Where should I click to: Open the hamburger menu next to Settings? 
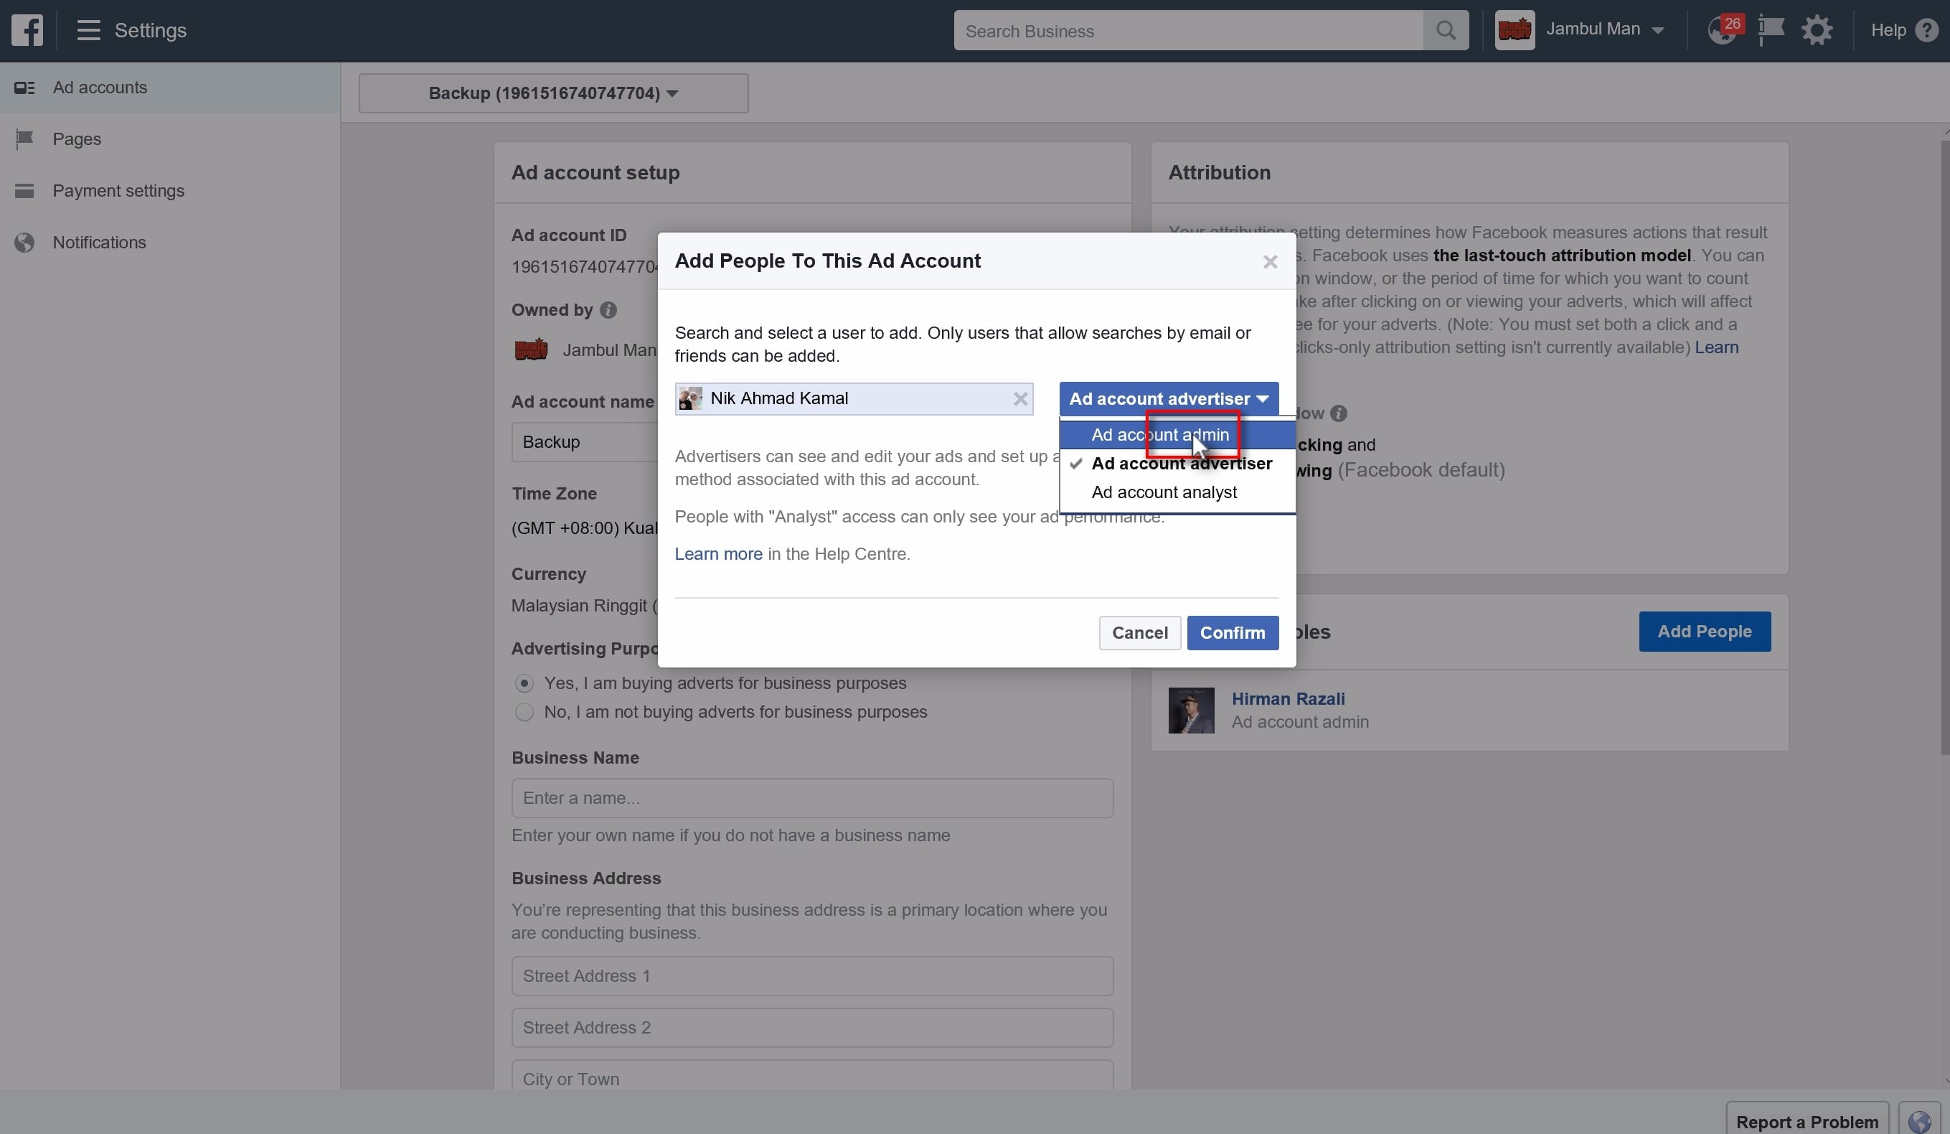coord(88,30)
